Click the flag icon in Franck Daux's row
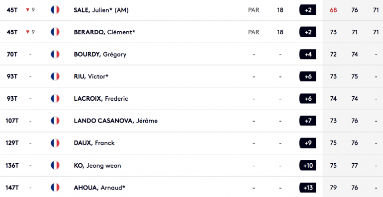This screenshot has height=197, width=383. point(55,143)
